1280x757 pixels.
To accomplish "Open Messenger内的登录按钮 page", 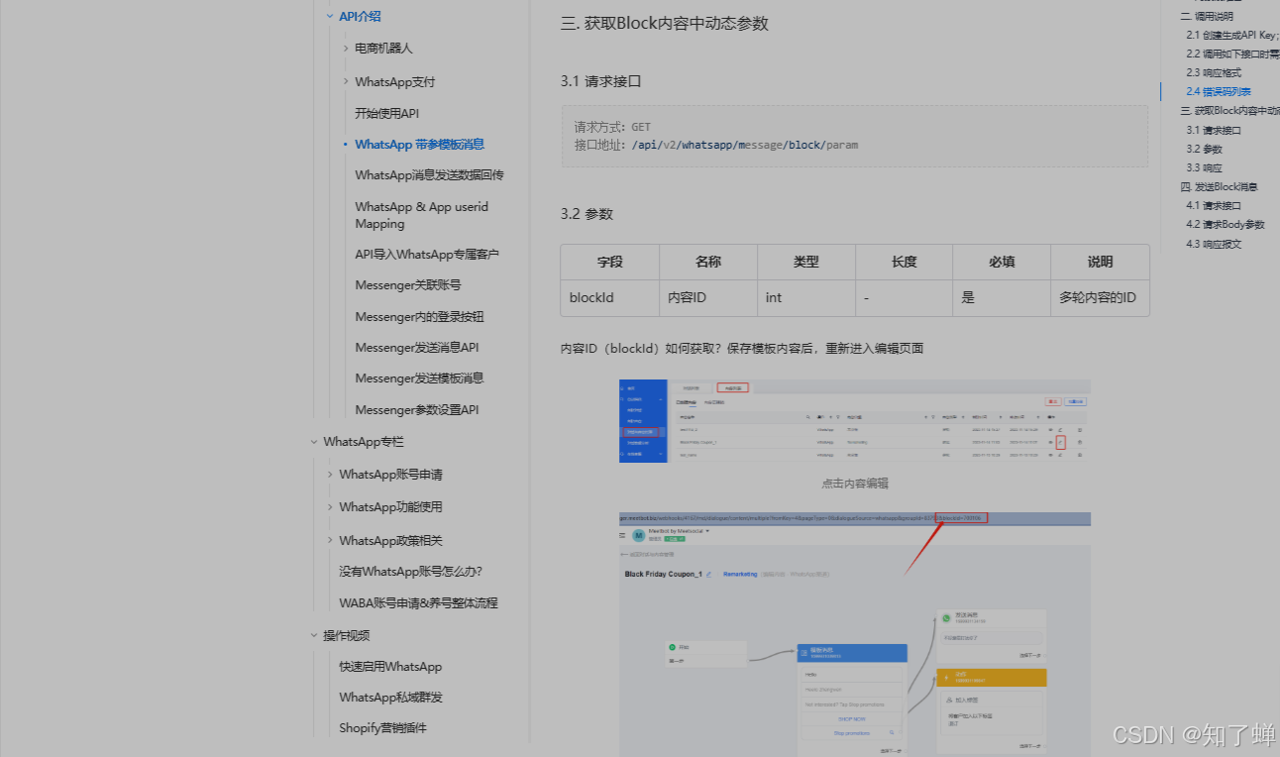I will (x=420, y=317).
